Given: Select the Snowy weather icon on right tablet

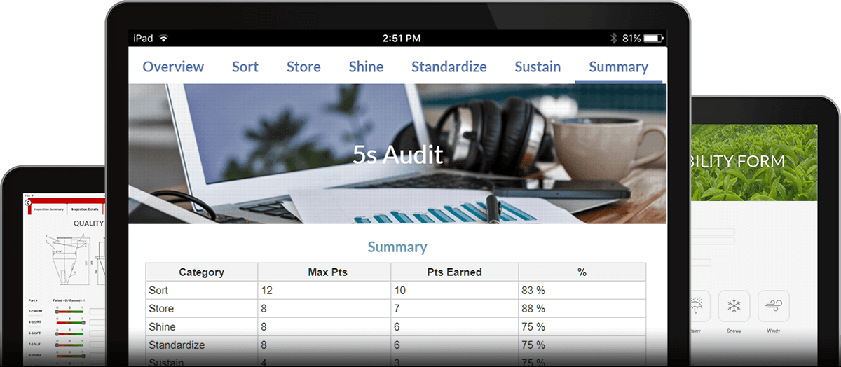Looking at the screenshot, I should tap(734, 306).
